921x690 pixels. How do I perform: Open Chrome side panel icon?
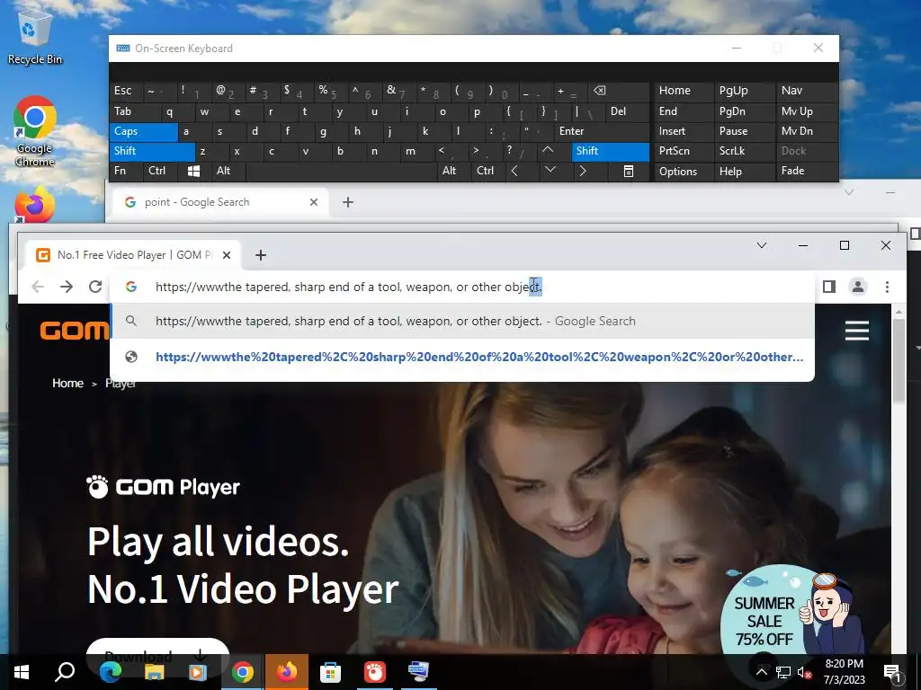pyautogui.click(x=828, y=287)
